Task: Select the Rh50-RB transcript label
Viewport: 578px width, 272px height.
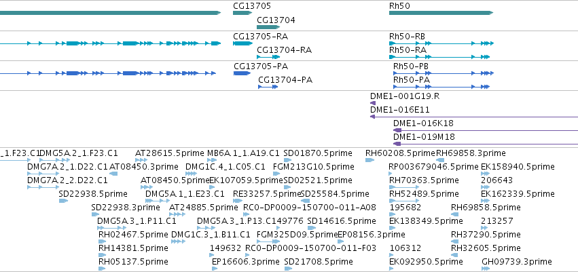Action: click(x=407, y=37)
